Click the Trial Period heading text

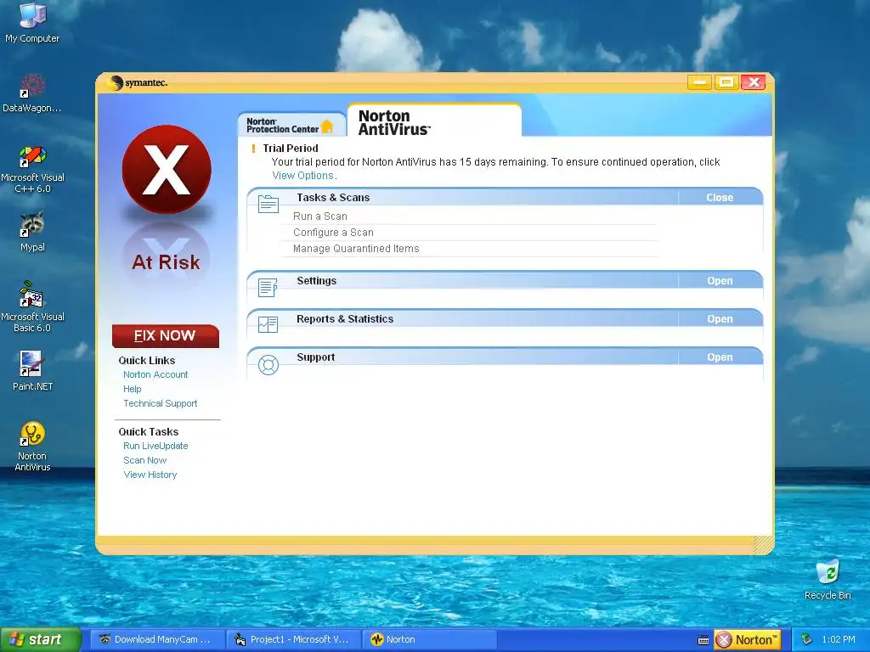coord(291,149)
